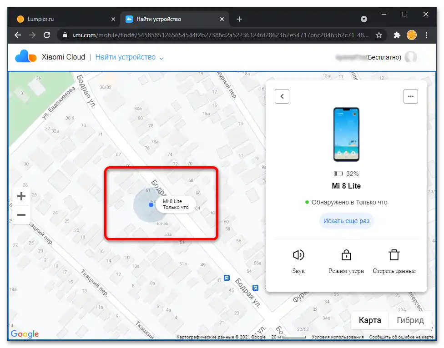
Task: Click the battery icon in device panel
Action: pyautogui.click(x=338, y=174)
